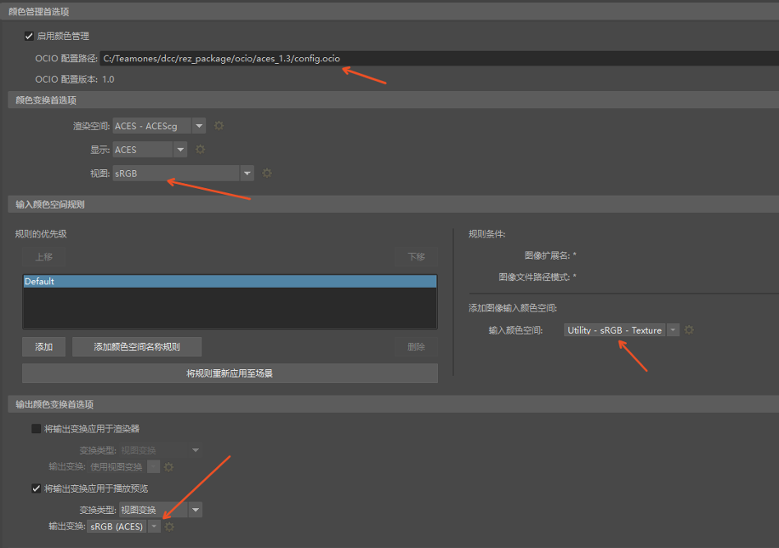This screenshot has height=548, width=779.
Task: Disable 将输出变换应用于播放预览 checkbox
Action: pyautogui.click(x=37, y=488)
